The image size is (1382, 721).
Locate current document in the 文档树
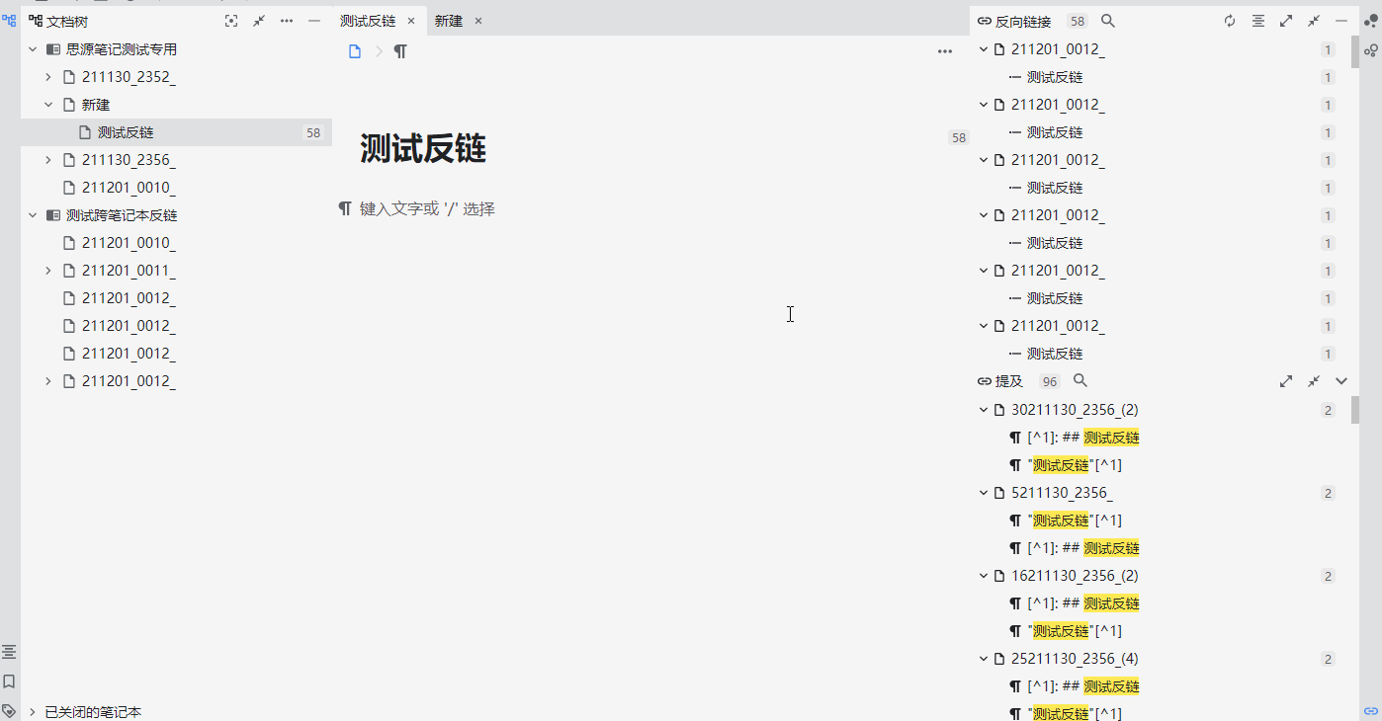pyautogui.click(x=231, y=20)
